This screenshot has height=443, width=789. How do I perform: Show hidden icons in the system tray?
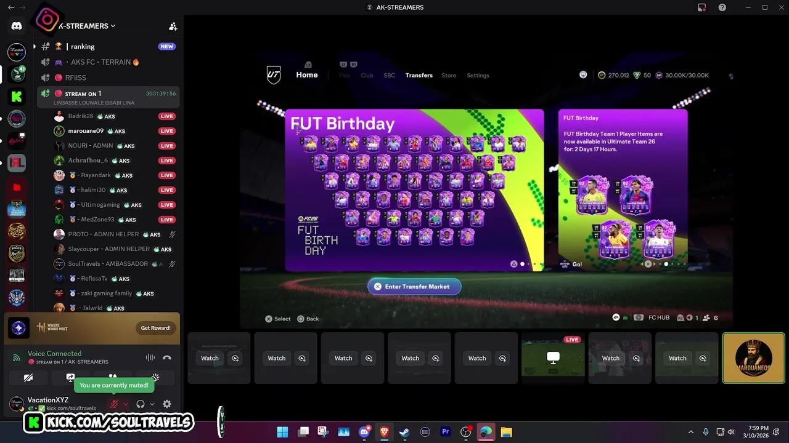pos(691,432)
